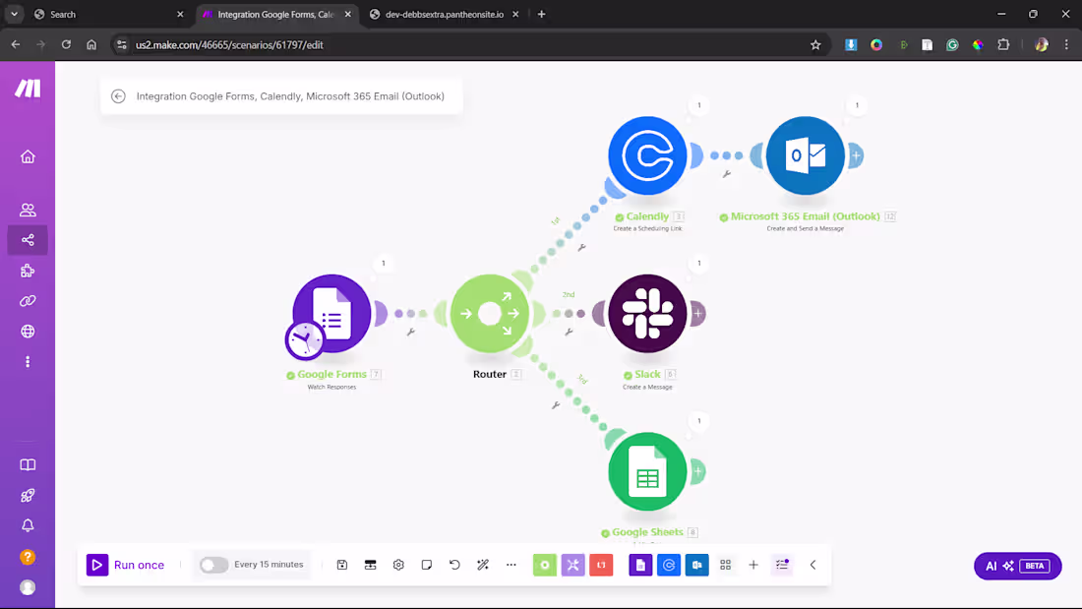This screenshot has width=1082, height=609.
Task: Go back in browser history
Action: click(x=15, y=45)
